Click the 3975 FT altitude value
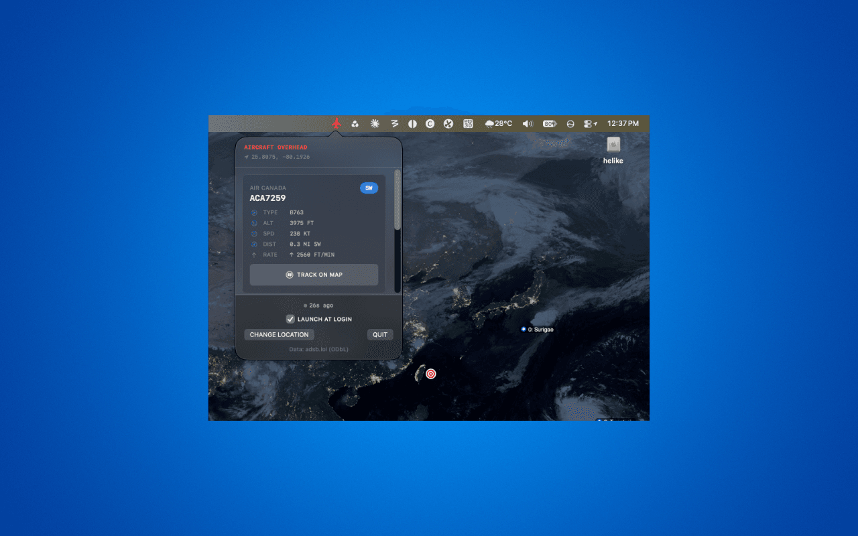Screen dimensions: 858x536 tap(302, 223)
